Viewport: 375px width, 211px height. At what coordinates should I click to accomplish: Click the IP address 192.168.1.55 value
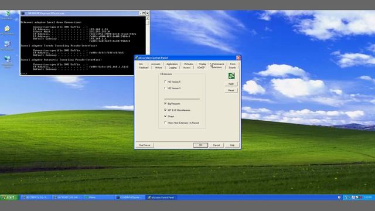click(98, 29)
